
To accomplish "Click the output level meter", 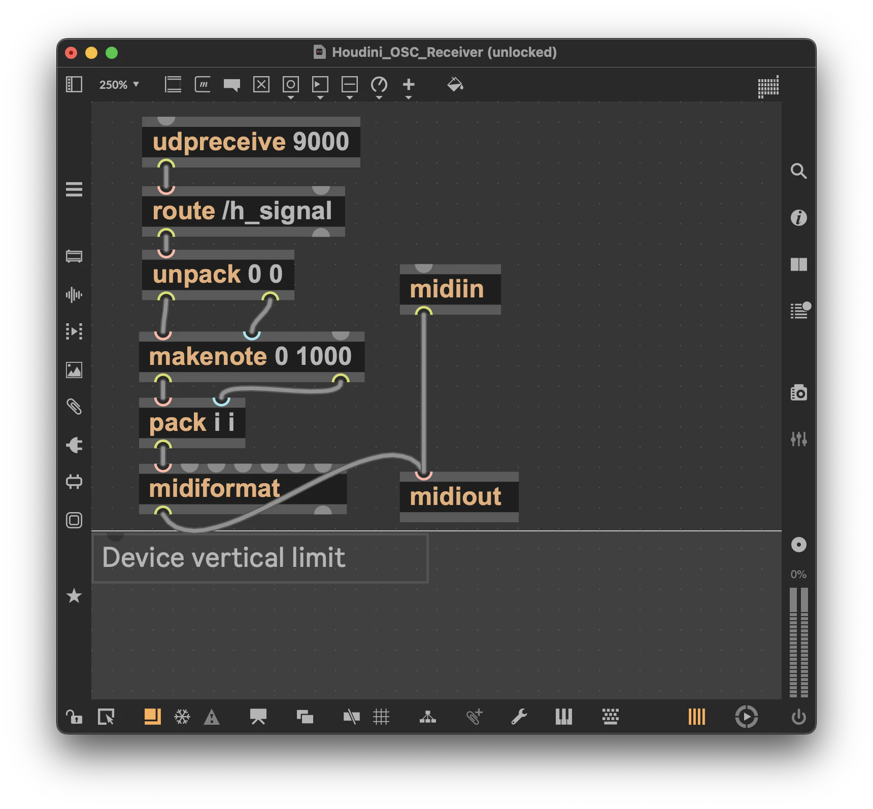I will pyautogui.click(x=799, y=642).
